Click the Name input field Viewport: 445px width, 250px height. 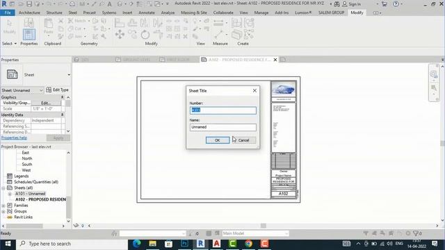click(x=222, y=127)
